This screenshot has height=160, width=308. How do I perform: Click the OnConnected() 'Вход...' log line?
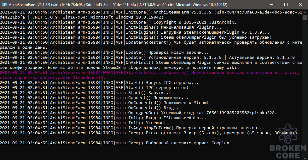(x=90, y=108)
